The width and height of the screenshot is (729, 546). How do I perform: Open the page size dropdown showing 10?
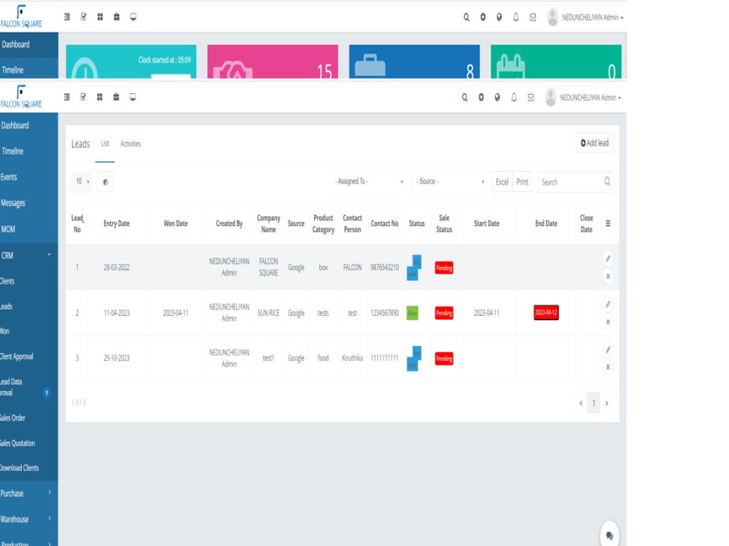[x=81, y=181]
